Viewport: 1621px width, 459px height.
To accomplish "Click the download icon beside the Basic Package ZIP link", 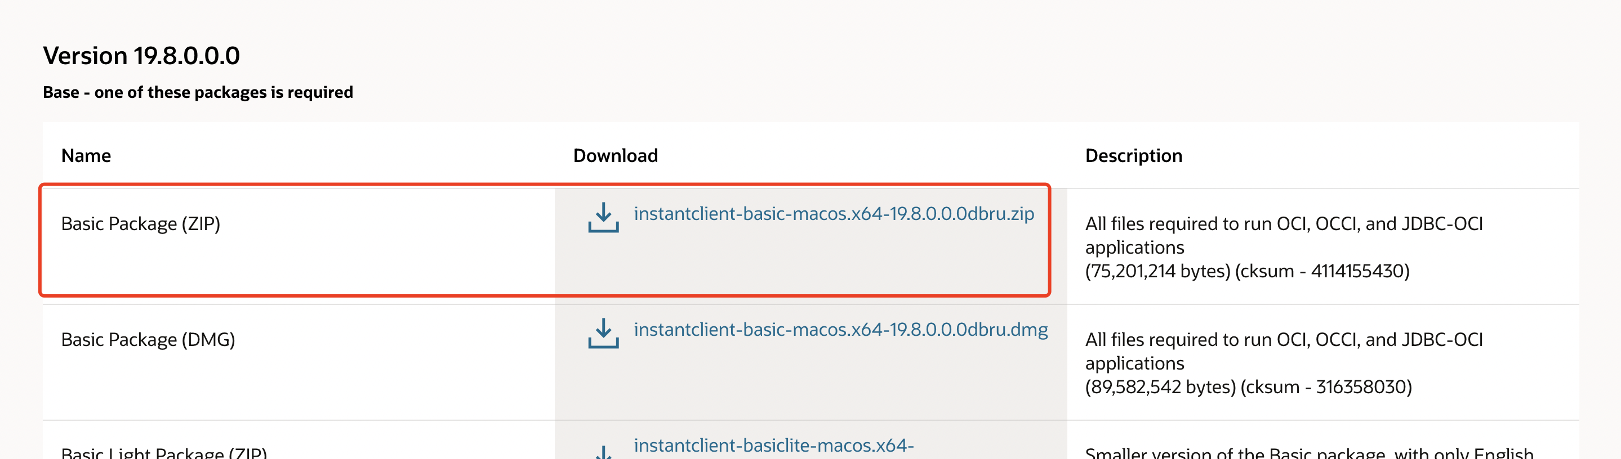I will click(603, 217).
